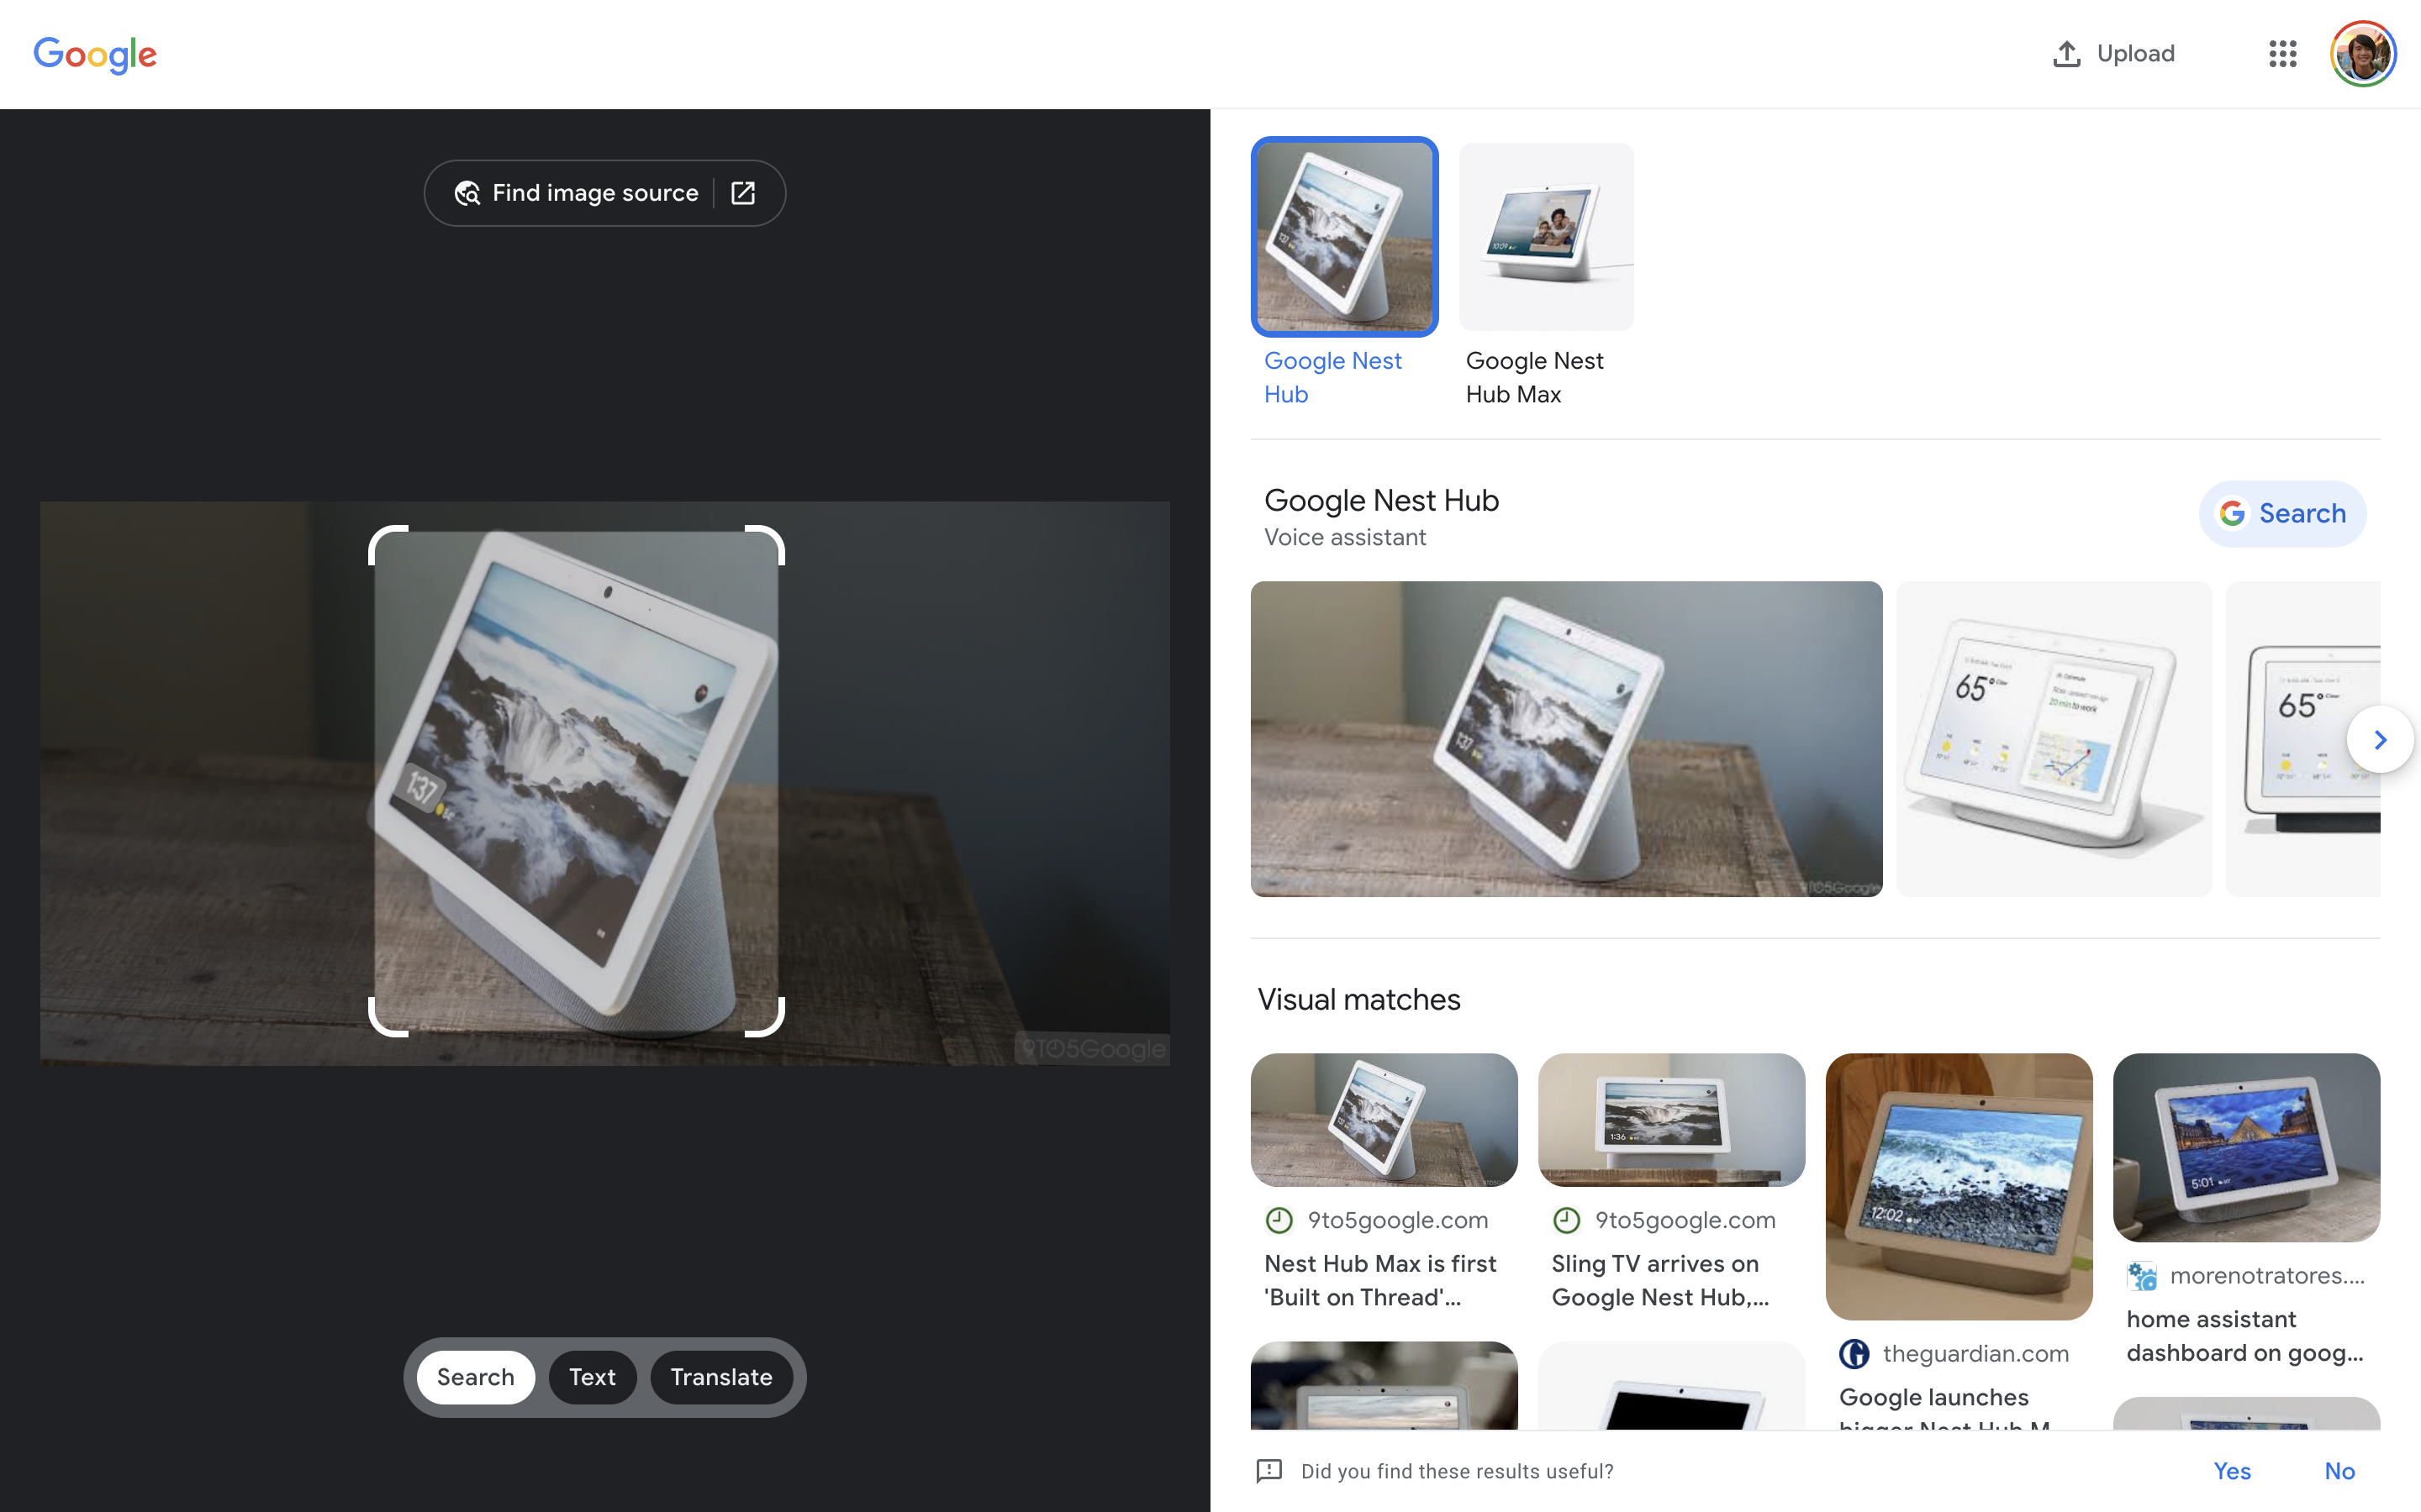Answer No to results useful
Viewport: 2421px width, 1512px height.
[2339, 1470]
